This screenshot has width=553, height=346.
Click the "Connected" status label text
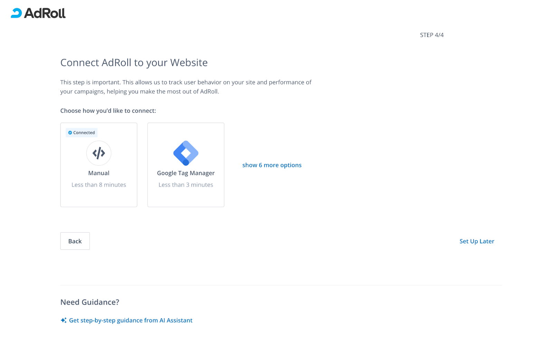[84, 133]
